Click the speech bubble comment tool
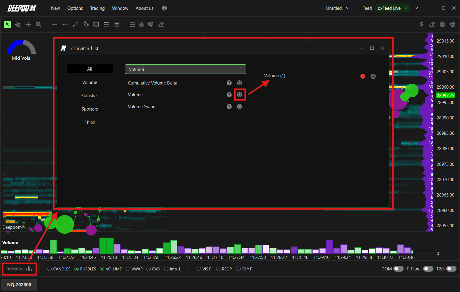Viewport: 460px width, 292px height. 151,24
